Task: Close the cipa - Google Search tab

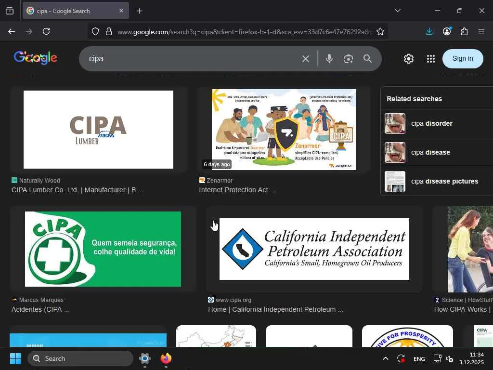Action: click(121, 11)
